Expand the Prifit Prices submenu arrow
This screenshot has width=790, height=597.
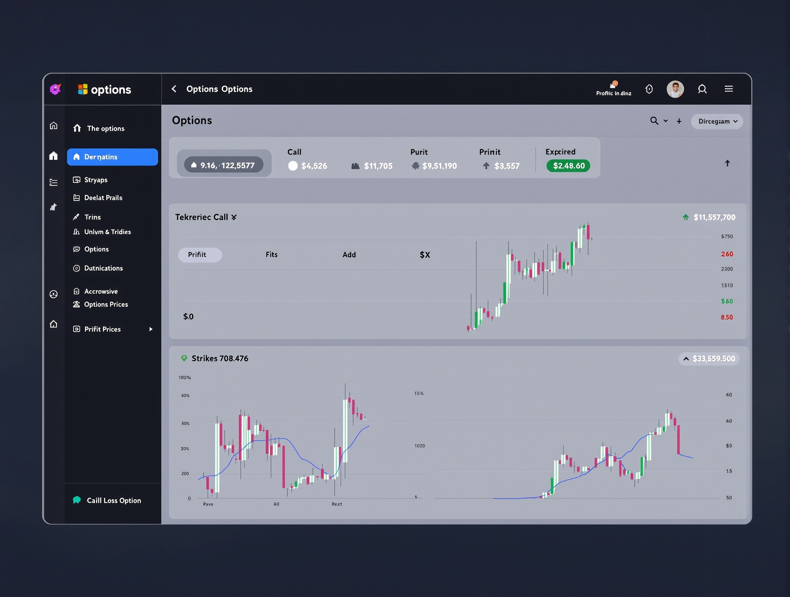point(150,329)
